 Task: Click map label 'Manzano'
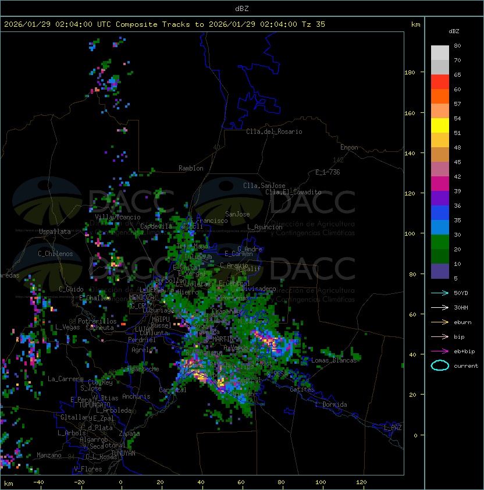click(49, 455)
